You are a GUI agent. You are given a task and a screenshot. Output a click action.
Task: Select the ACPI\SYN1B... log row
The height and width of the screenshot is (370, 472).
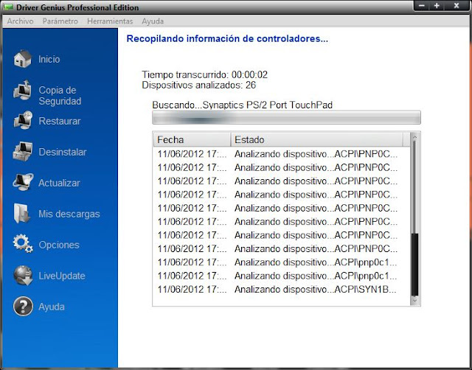282,290
